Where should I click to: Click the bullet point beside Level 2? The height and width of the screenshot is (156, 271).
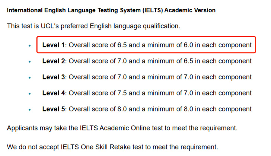pyautogui.click(x=30, y=61)
